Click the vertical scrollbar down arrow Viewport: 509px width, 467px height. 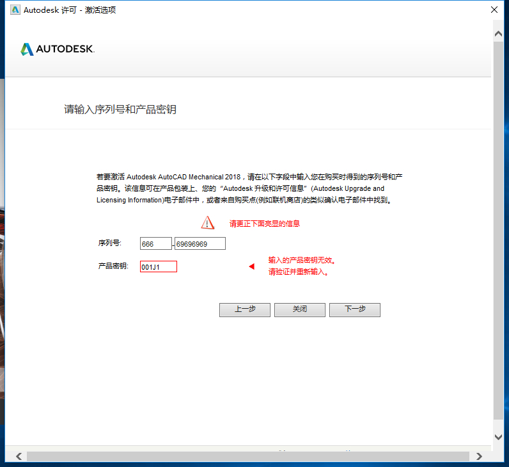(498, 437)
